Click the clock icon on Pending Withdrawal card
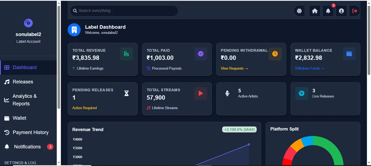 tap(275, 54)
